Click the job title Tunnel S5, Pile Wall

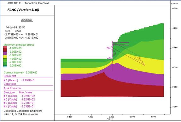37,3
